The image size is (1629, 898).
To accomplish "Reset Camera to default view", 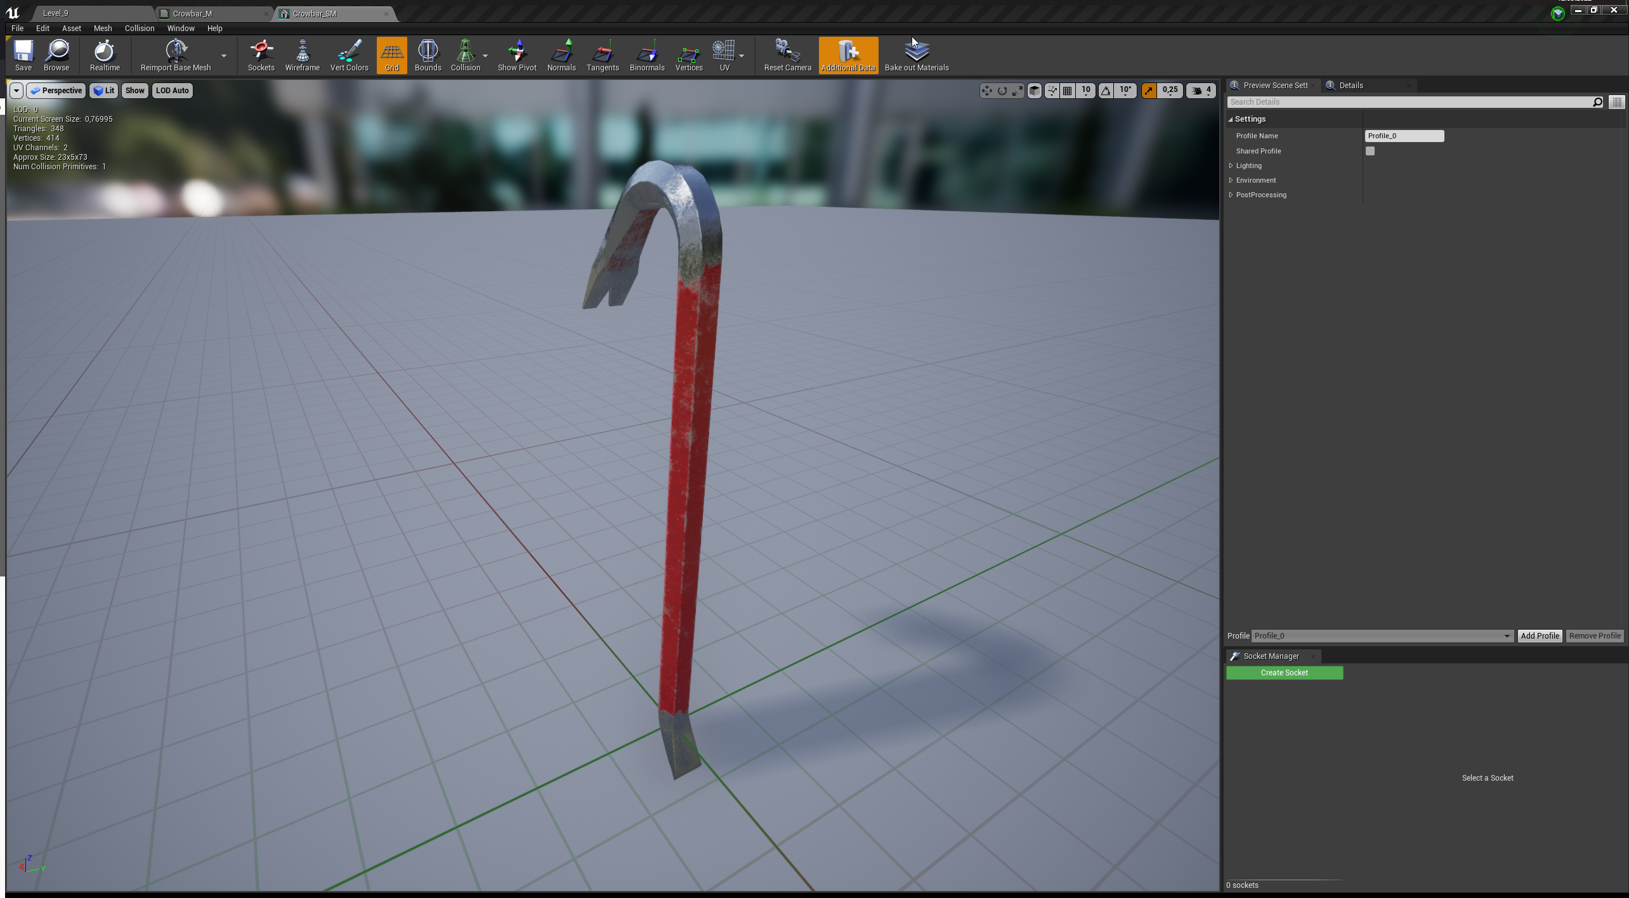I will point(787,55).
